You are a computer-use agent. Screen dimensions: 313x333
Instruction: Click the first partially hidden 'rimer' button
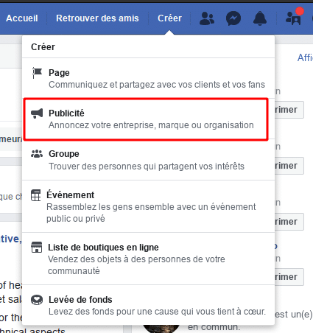[289, 110]
